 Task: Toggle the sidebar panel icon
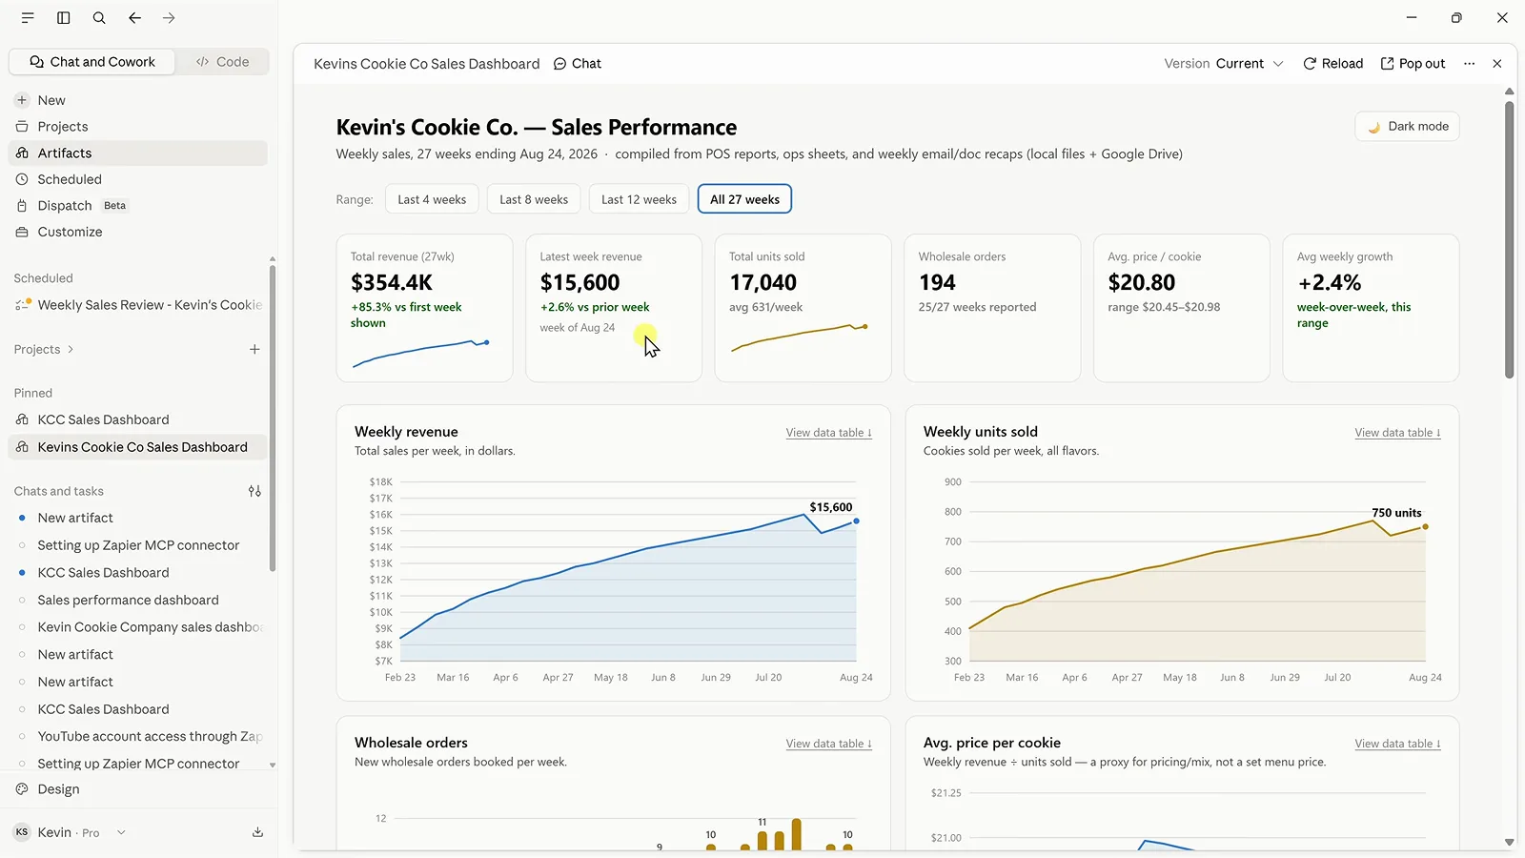pos(64,18)
